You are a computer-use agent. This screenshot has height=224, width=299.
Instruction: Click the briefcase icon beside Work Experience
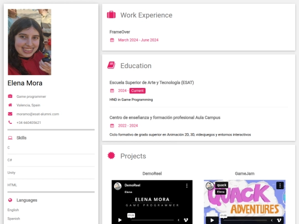pyautogui.click(x=111, y=15)
